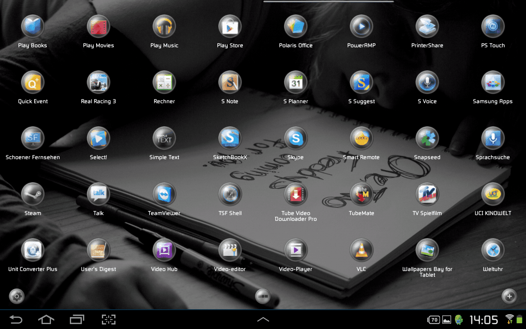This screenshot has width=526, height=329.
Task: Open the recent apps button
Action: click(77, 320)
